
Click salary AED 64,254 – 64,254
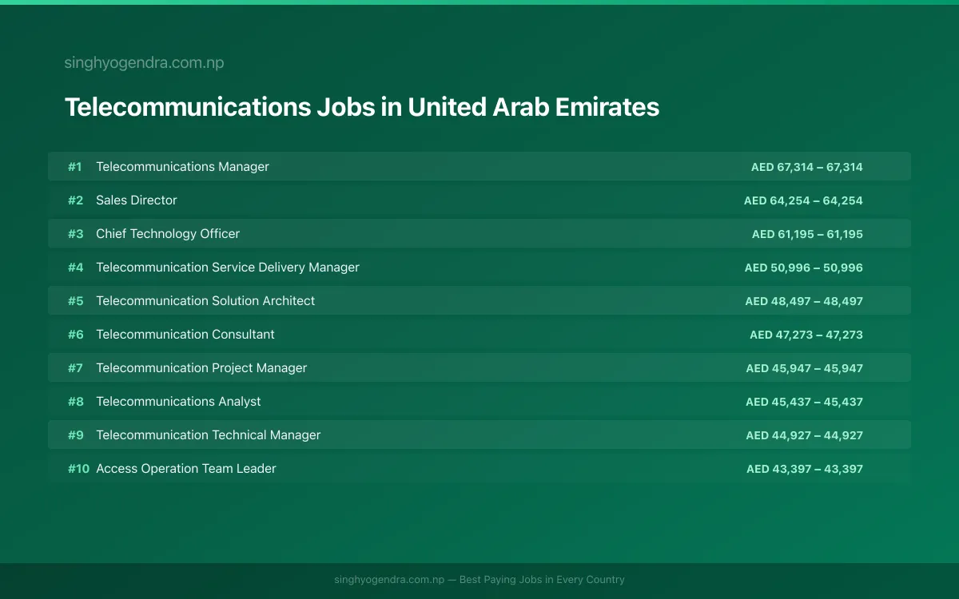[803, 200]
